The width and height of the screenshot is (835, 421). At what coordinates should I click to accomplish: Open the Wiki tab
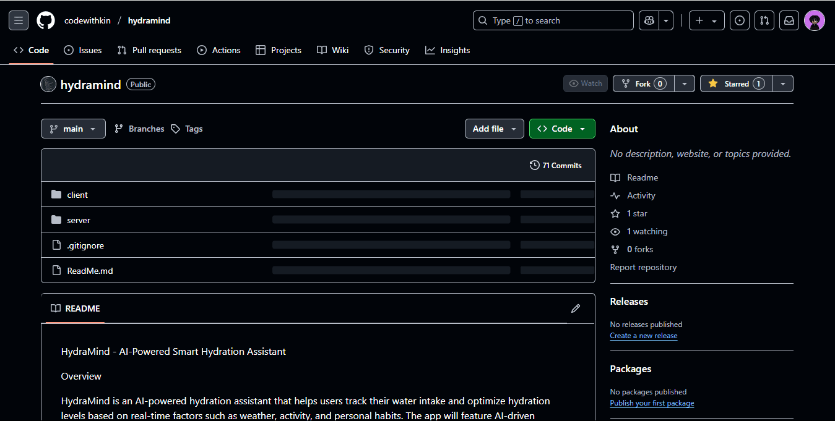(333, 50)
